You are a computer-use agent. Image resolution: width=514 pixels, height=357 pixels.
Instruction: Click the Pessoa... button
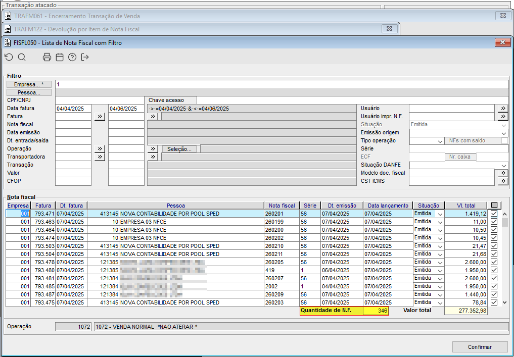(29, 92)
